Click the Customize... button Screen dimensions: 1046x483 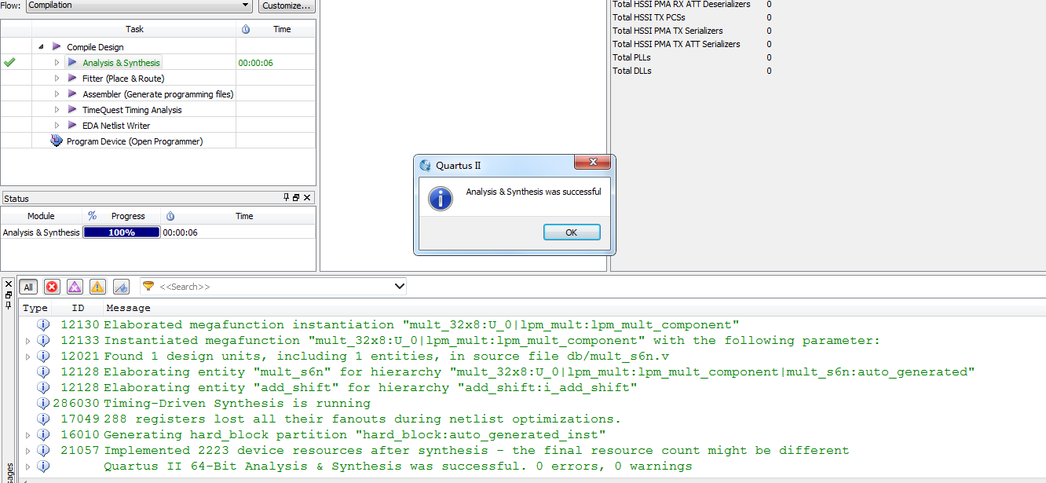point(287,5)
